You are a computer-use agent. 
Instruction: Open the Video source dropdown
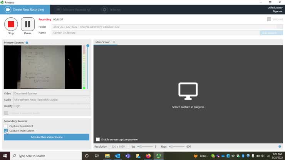tap(52, 93)
